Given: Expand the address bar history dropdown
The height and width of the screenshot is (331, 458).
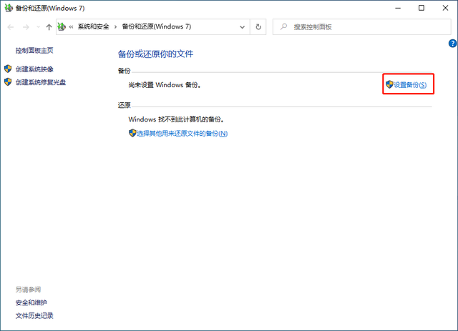Looking at the screenshot, I should [x=242, y=27].
